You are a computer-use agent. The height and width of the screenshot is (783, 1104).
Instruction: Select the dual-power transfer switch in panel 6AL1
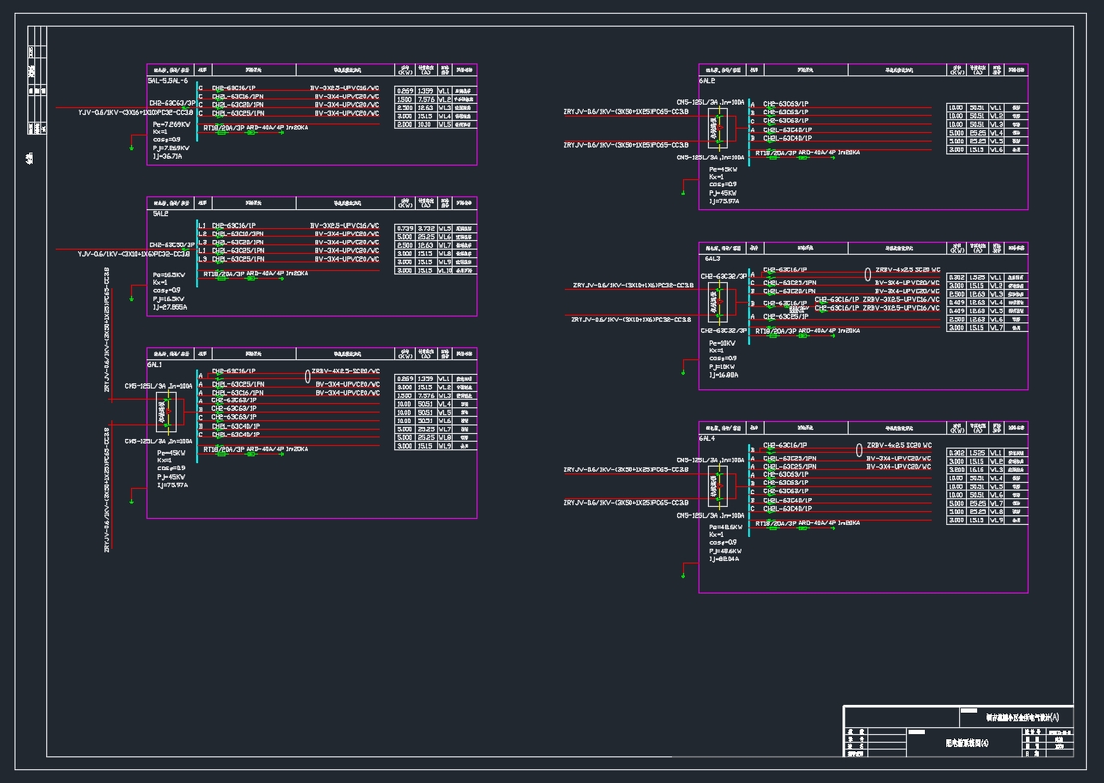point(166,412)
